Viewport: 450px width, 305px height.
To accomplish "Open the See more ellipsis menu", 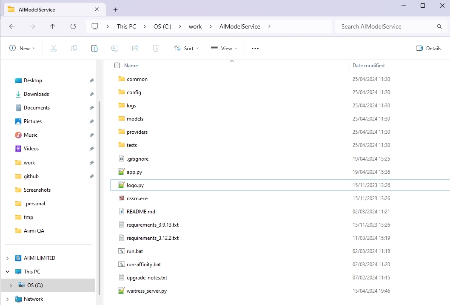I will tap(255, 49).
